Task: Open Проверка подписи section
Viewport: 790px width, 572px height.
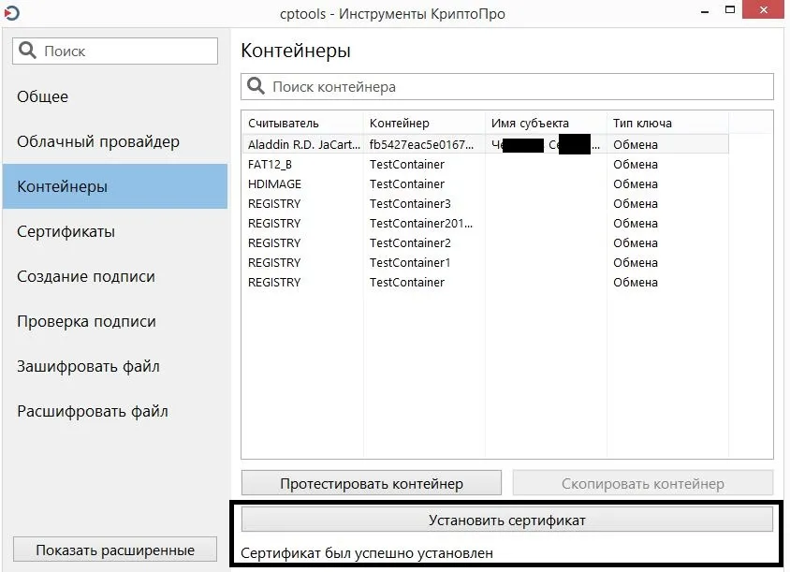Action: click(x=115, y=321)
